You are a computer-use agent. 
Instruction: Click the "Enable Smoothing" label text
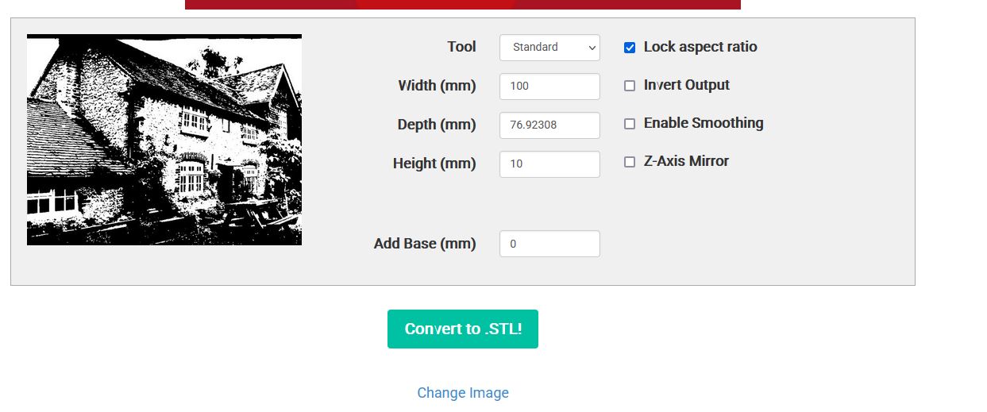point(704,123)
